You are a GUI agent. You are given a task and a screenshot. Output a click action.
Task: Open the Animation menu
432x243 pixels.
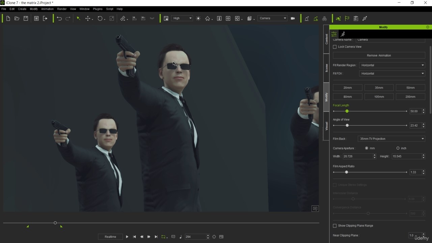coord(47,9)
